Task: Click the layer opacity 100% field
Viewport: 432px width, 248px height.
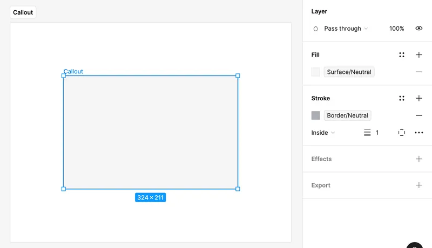Action: pyautogui.click(x=396, y=29)
